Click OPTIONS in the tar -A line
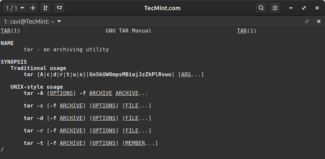The height and width of the screenshot is (159, 325). point(61,93)
